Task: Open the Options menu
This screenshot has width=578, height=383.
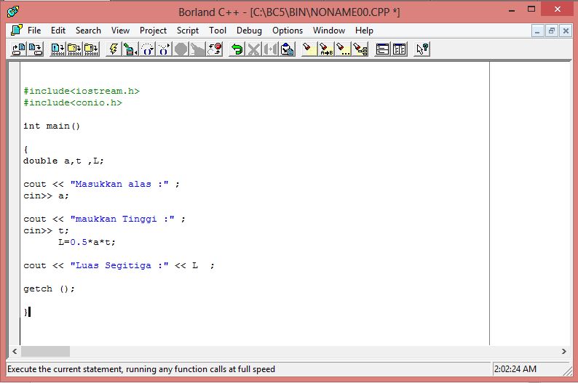Action: click(288, 31)
